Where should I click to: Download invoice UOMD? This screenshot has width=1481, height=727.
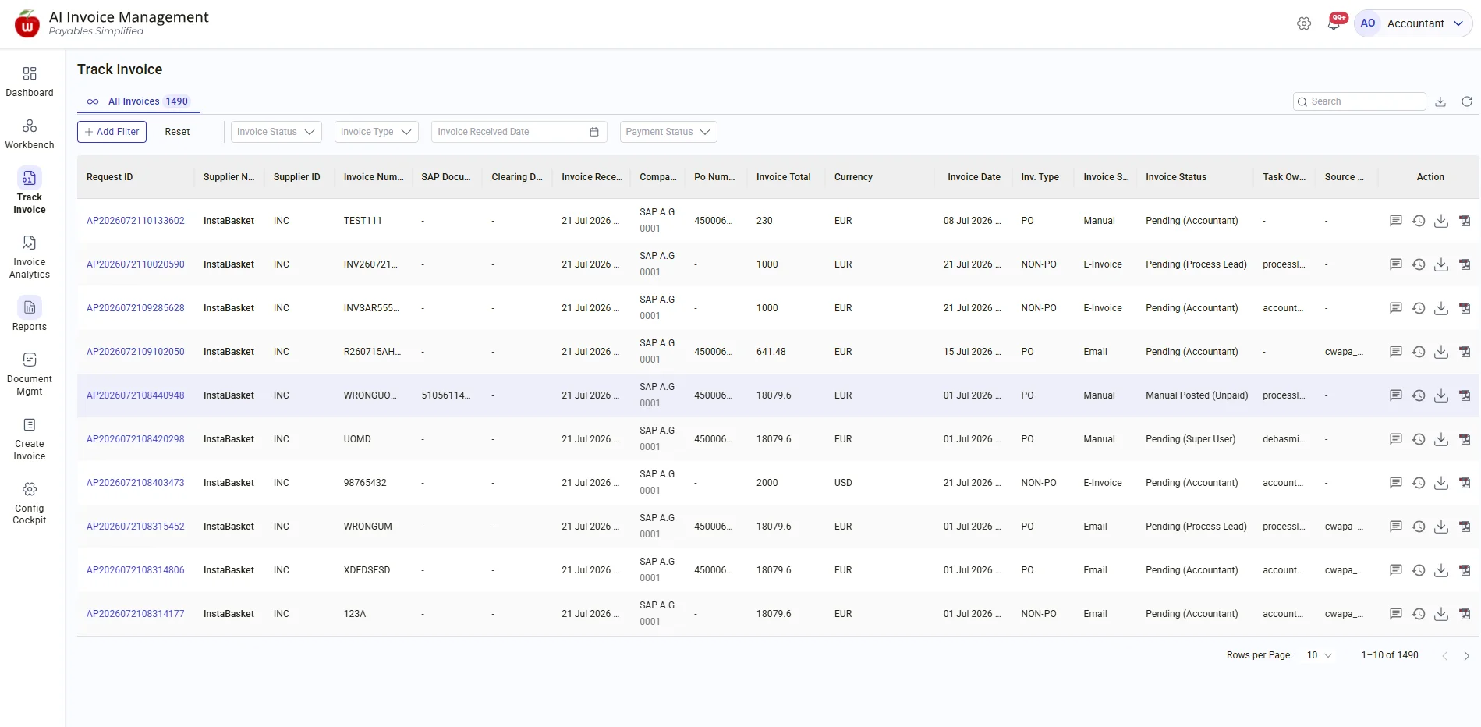pyautogui.click(x=1441, y=439)
